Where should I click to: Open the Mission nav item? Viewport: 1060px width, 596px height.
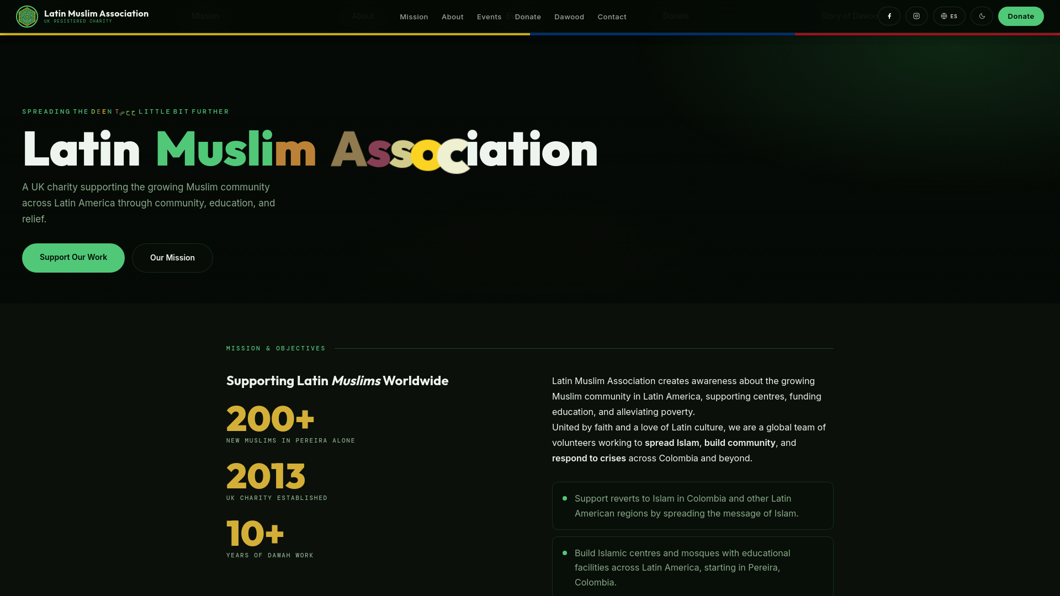pos(414,17)
